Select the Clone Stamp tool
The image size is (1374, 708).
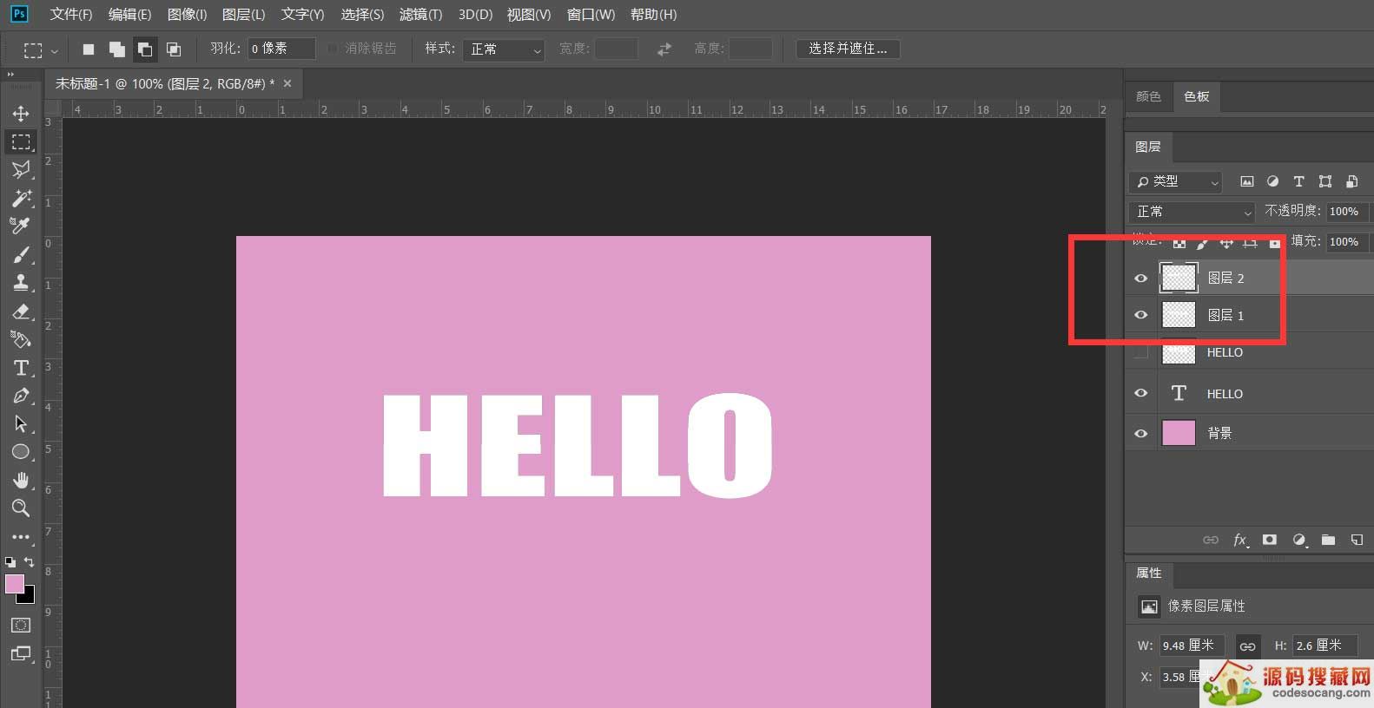[21, 282]
